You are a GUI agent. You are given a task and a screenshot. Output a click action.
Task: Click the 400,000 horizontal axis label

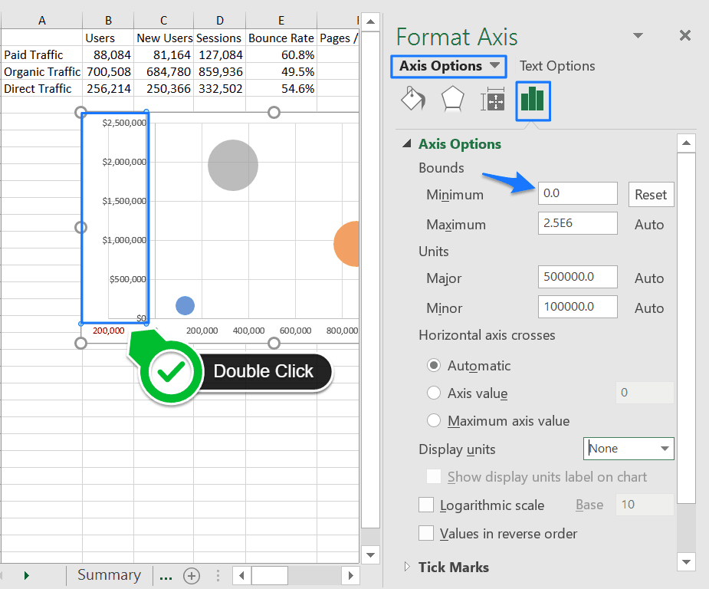(248, 331)
